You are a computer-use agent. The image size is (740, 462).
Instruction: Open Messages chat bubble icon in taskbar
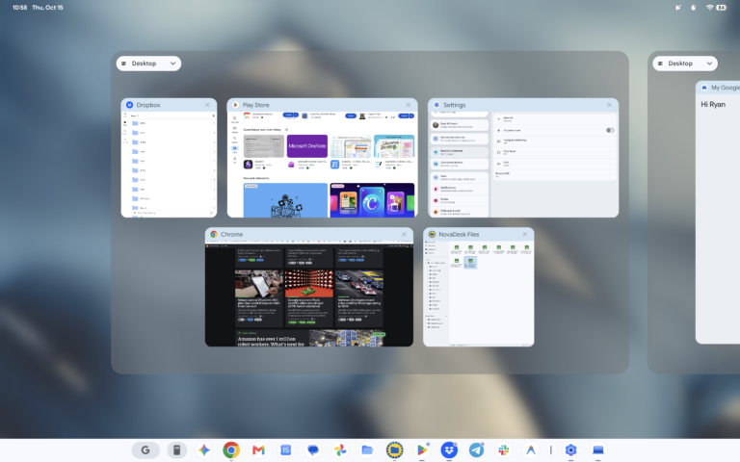pos(313,450)
